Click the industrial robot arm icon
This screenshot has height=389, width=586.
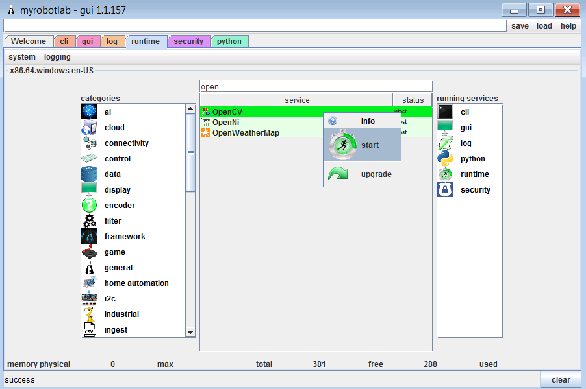89,314
